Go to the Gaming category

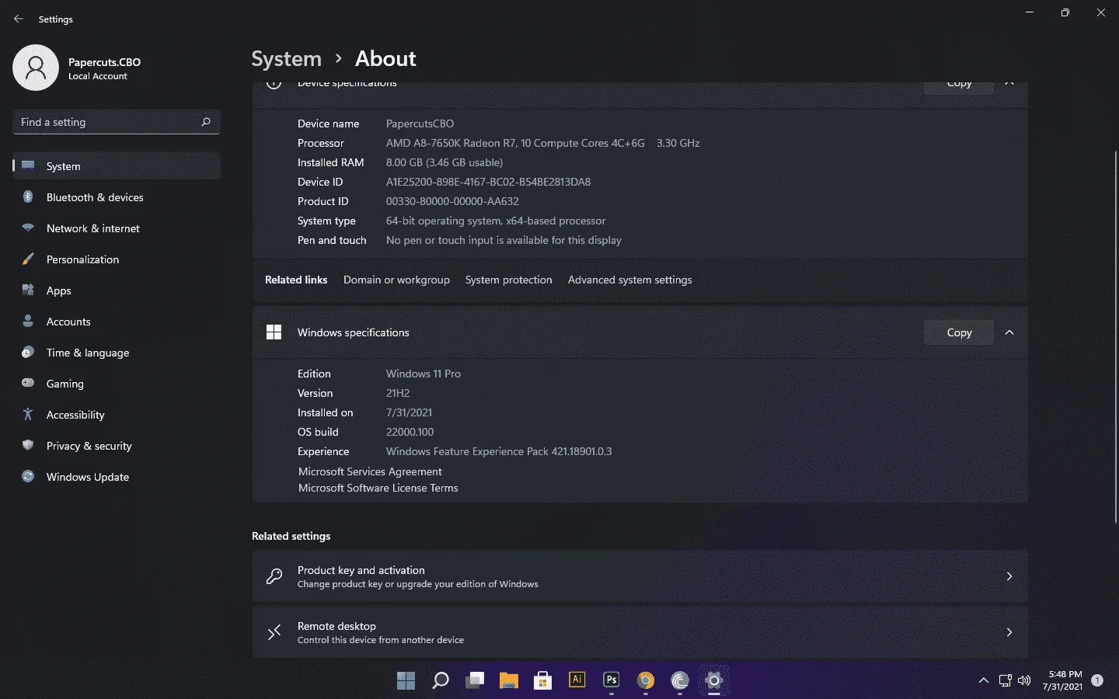(117, 384)
